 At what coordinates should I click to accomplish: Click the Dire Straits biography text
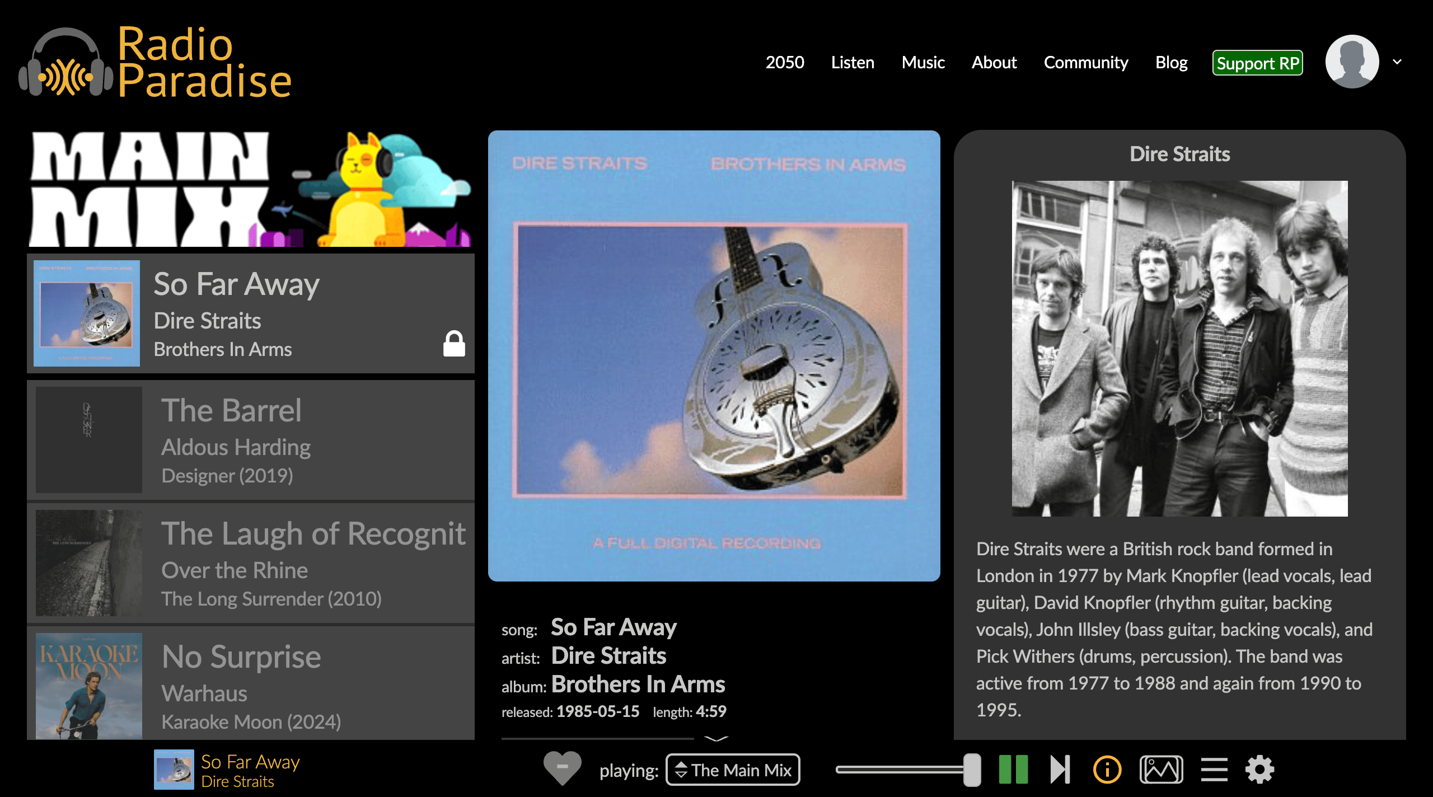(x=1174, y=629)
